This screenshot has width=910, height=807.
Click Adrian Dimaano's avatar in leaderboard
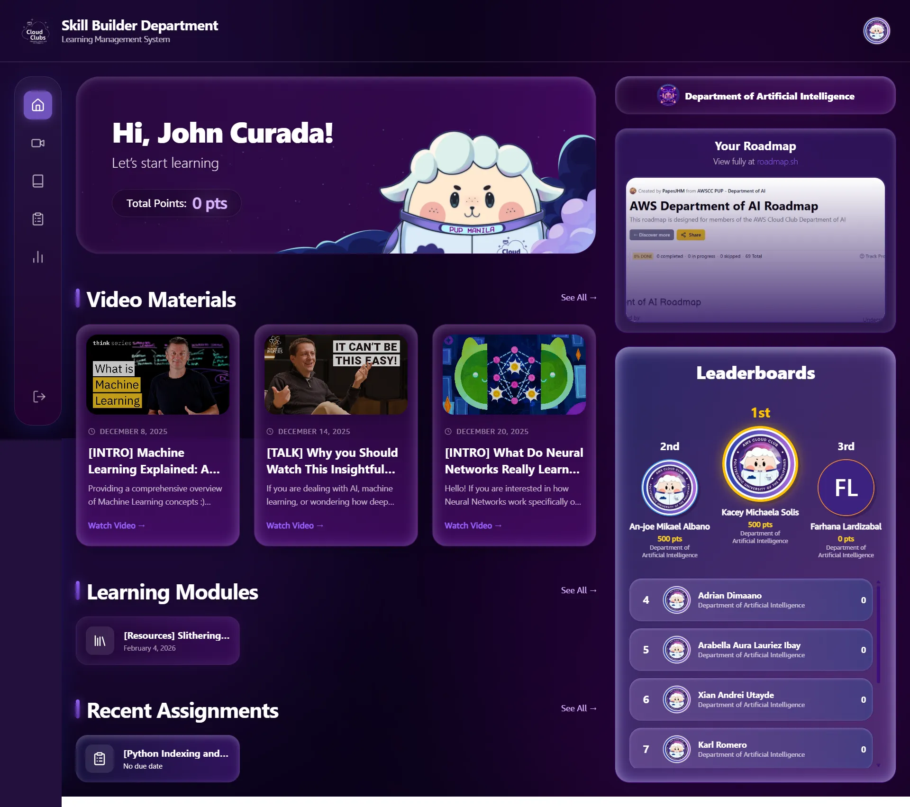click(x=676, y=600)
